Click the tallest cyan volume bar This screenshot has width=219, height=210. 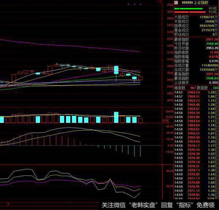(116, 117)
